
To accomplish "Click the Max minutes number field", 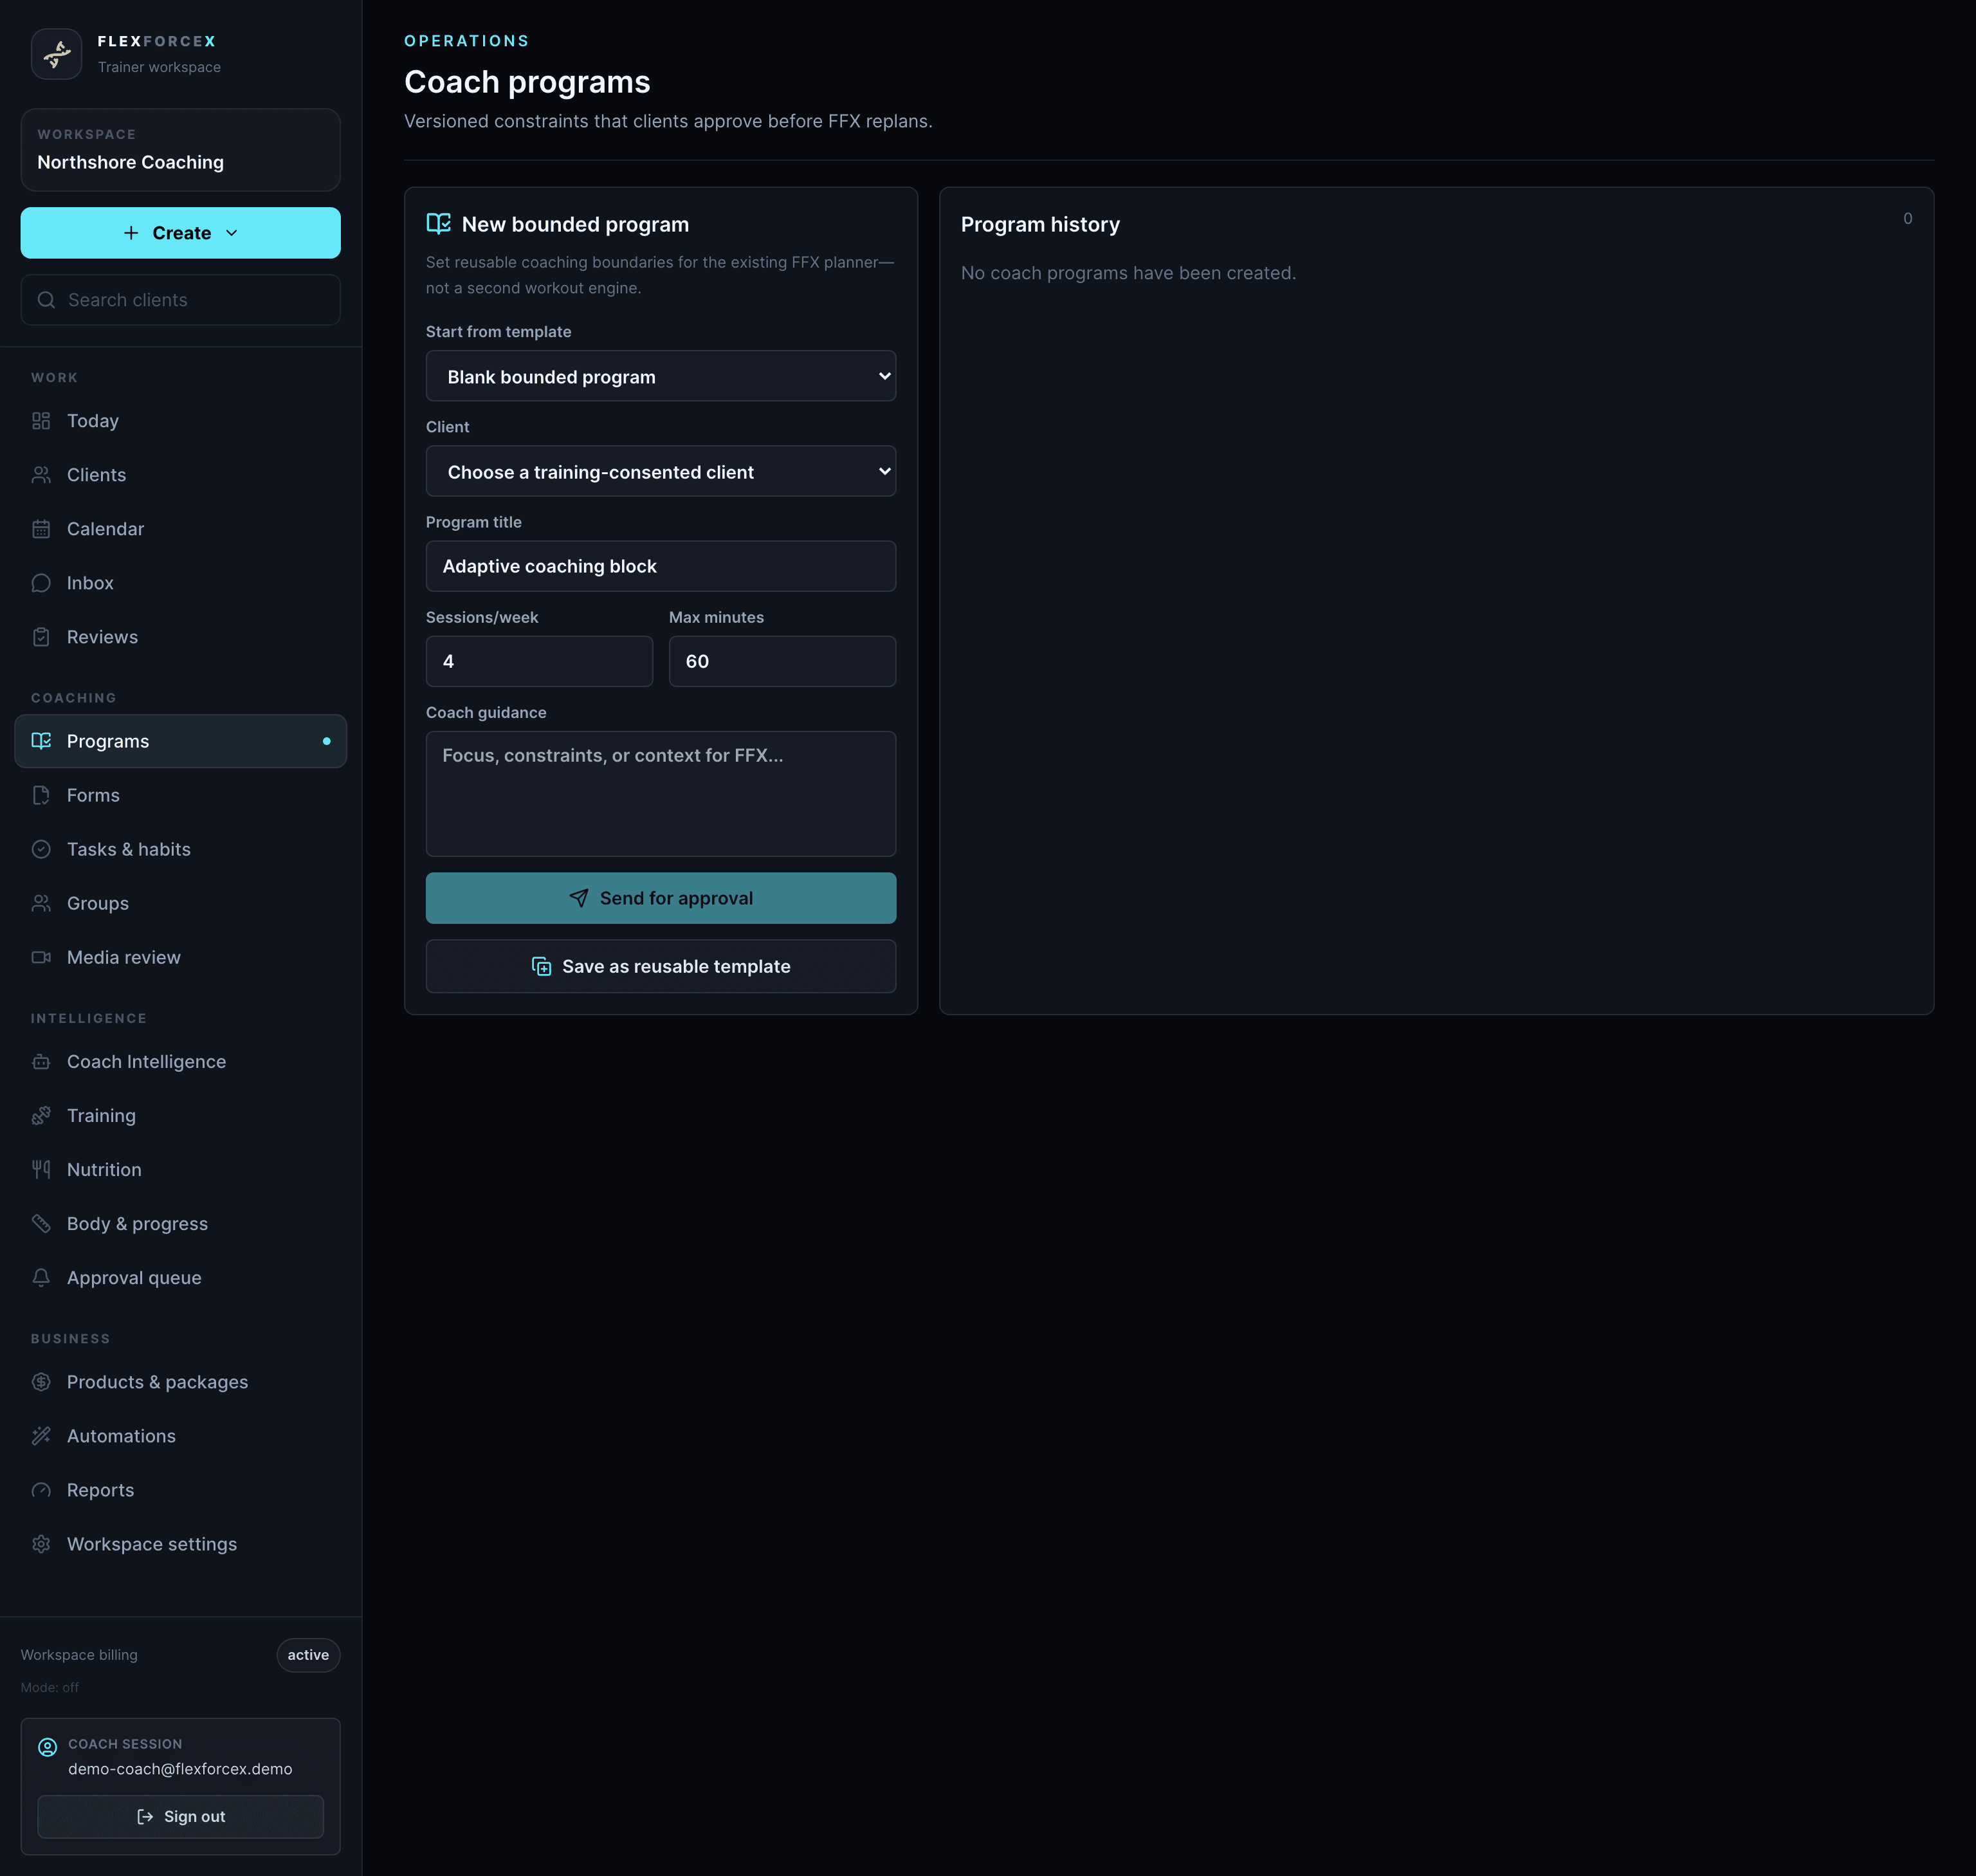I will point(782,661).
